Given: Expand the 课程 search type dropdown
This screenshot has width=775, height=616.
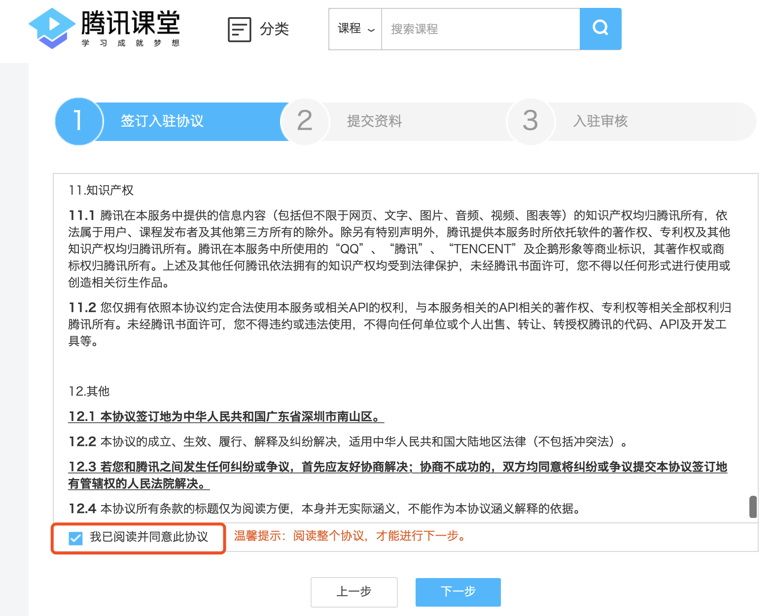Looking at the screenshot, I should coord(355,29).
